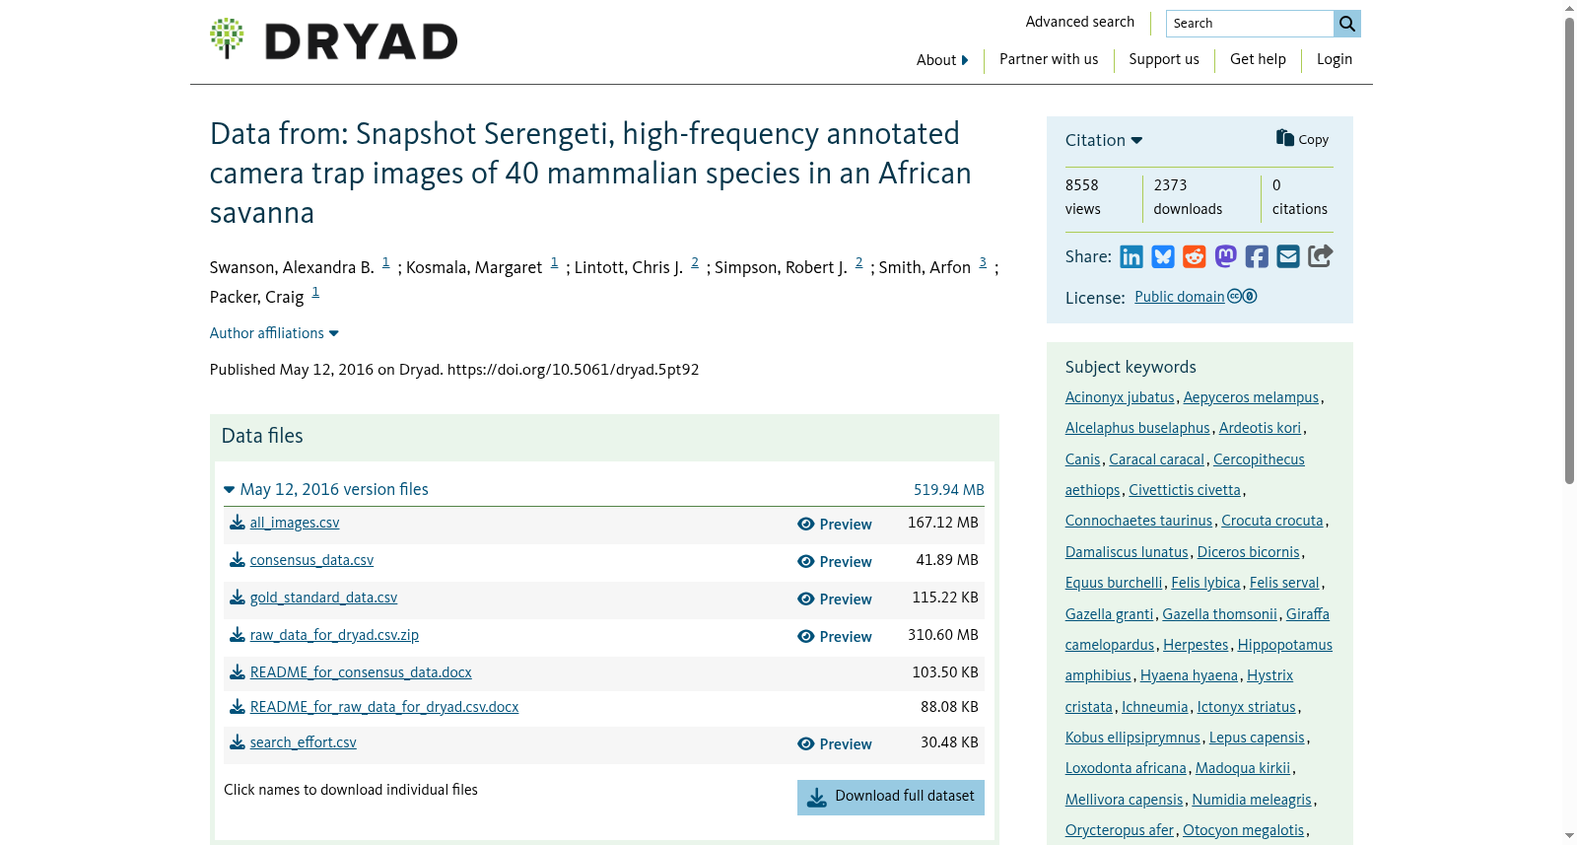1577x845 pixels.
Task: Share dataset on Bluesky
Action: (1163, 257)
